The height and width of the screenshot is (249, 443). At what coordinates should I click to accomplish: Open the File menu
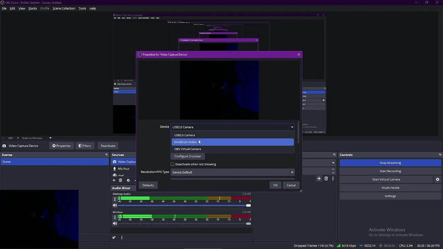pos(4,8)
